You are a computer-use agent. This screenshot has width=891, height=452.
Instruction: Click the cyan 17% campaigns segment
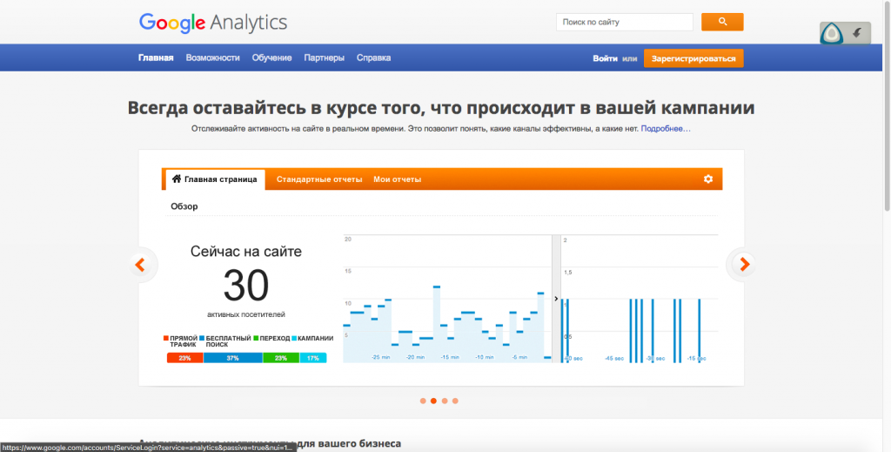[313, 358]
